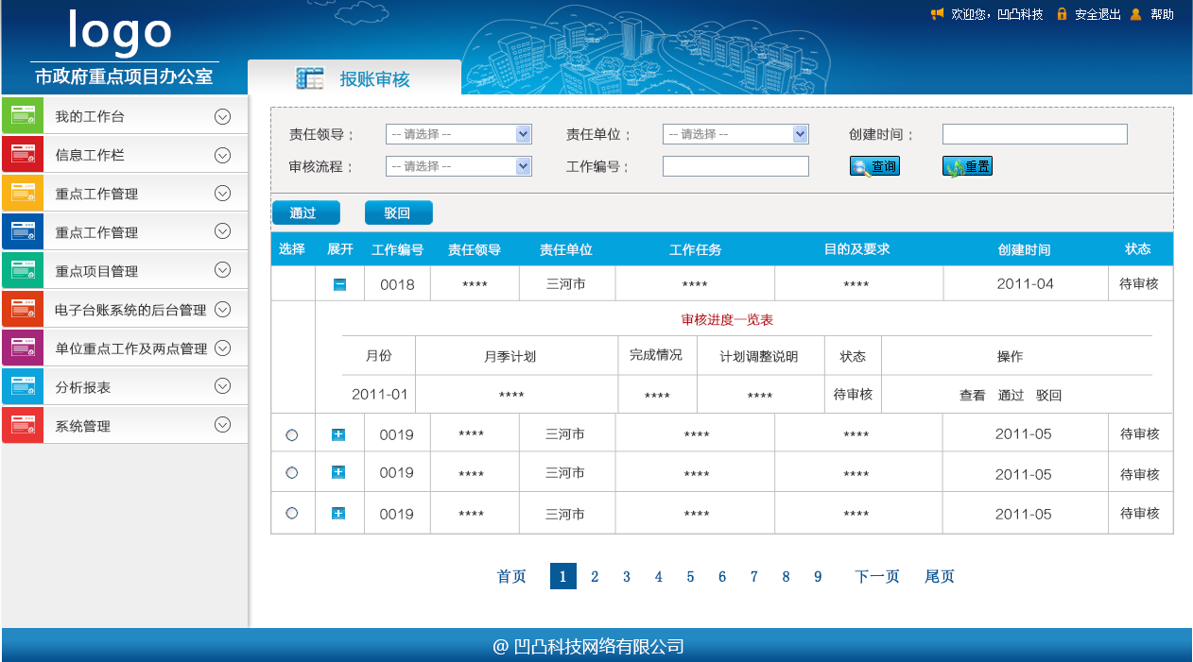Screen dimensions: 1193x662
Task: Click the teal 重点项目管理 sidebar icon
Action: [x=23, y=271]
